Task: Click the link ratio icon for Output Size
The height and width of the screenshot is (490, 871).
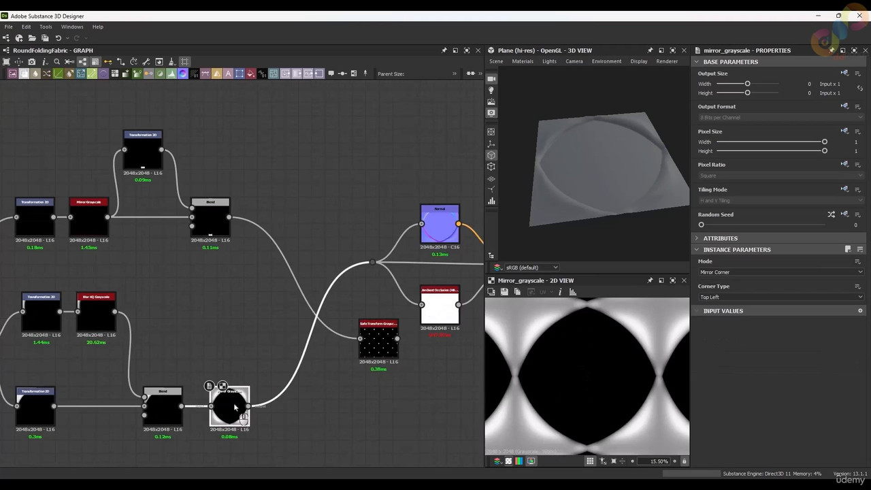Action: (860, 88)
